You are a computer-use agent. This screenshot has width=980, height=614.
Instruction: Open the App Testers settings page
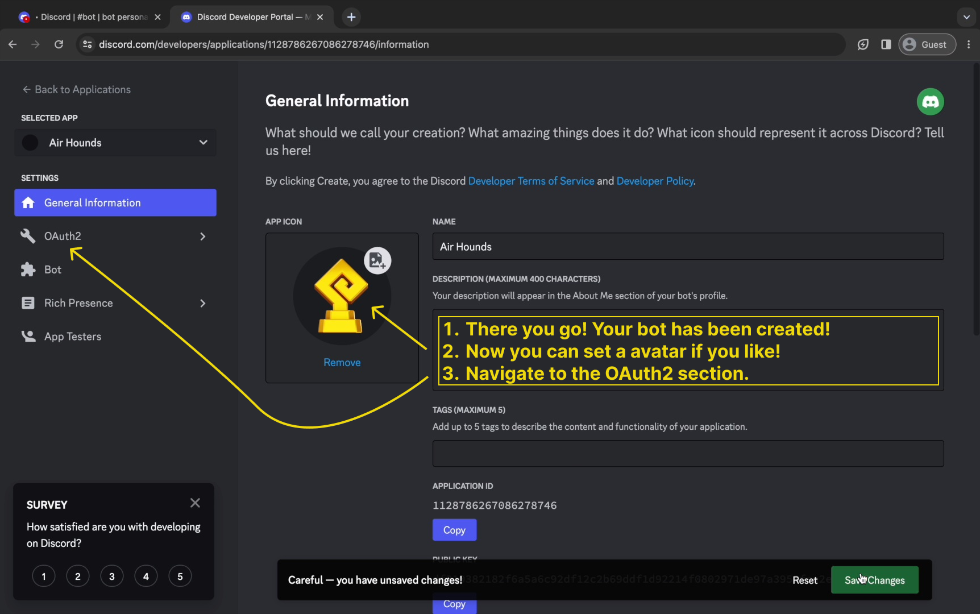point(73,337)
